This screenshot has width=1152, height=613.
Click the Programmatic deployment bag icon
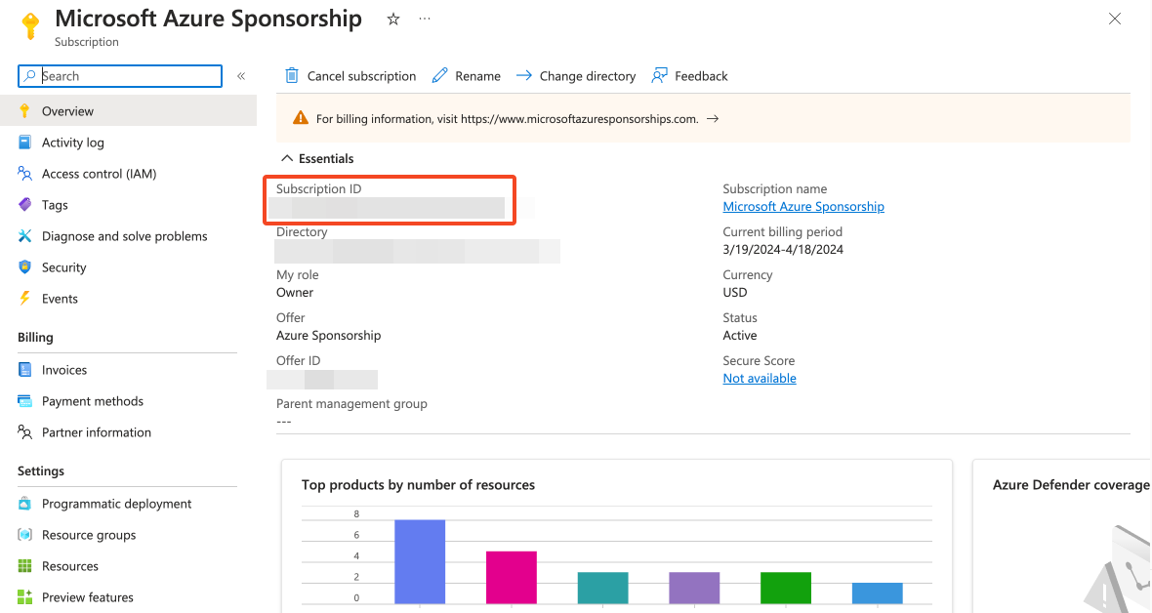(25, 504)
